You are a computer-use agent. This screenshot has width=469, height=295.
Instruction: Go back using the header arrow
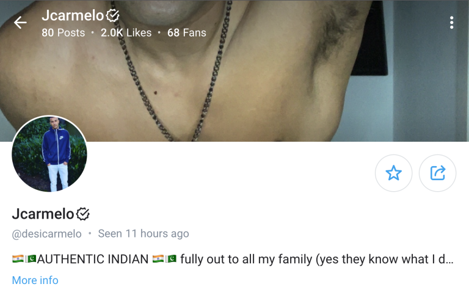[x=20, y=23]
